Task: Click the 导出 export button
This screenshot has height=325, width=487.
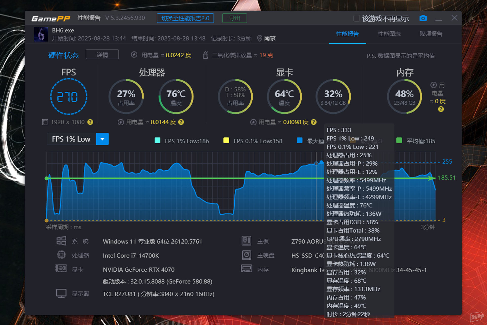Action: tap(234, 18)
